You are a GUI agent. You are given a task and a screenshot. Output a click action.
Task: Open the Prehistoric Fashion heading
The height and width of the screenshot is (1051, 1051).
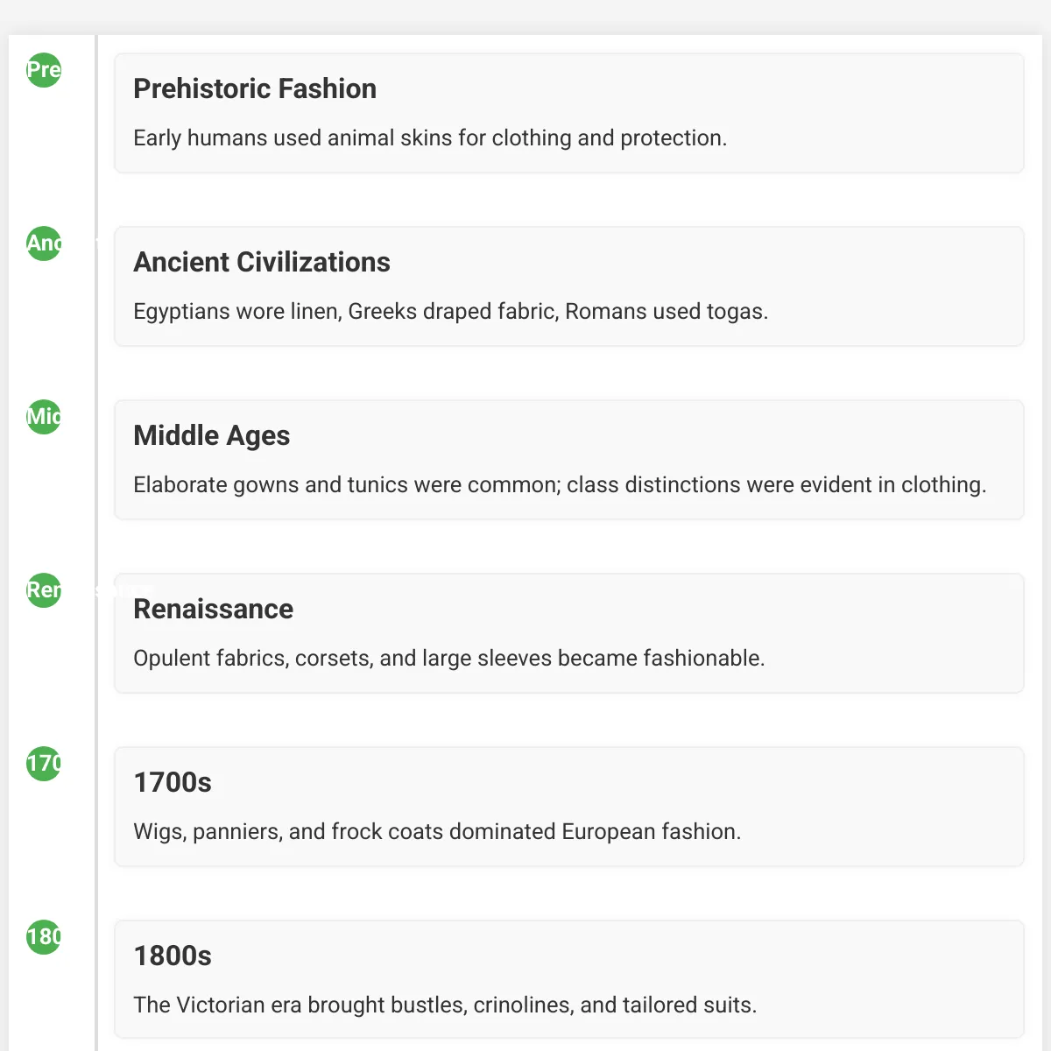(x=255, y=88)
